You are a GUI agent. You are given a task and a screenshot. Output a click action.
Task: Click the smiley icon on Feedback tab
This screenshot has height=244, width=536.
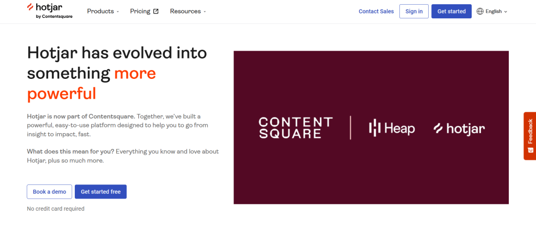coord(530,150)
